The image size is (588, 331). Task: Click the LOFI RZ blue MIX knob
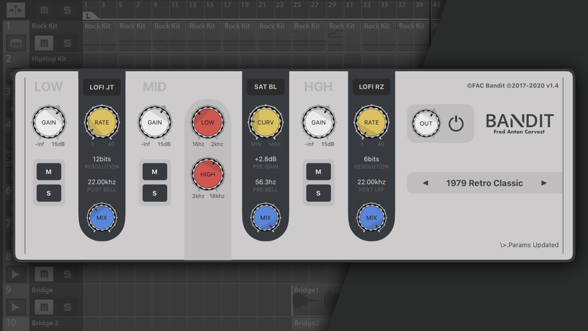[371, 218]
